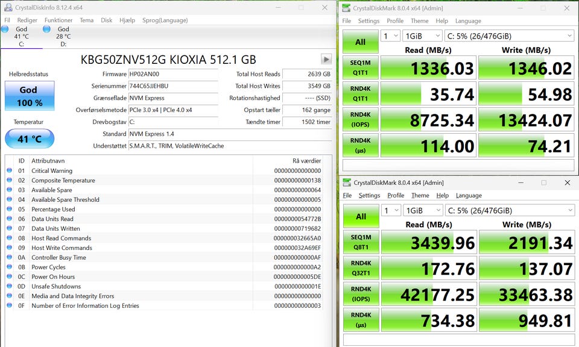Image resolution: width=579 pixels, height=347 pixels.
Task: Click the Total Host Writes value 3549 GB
Action: coord(307,86)
